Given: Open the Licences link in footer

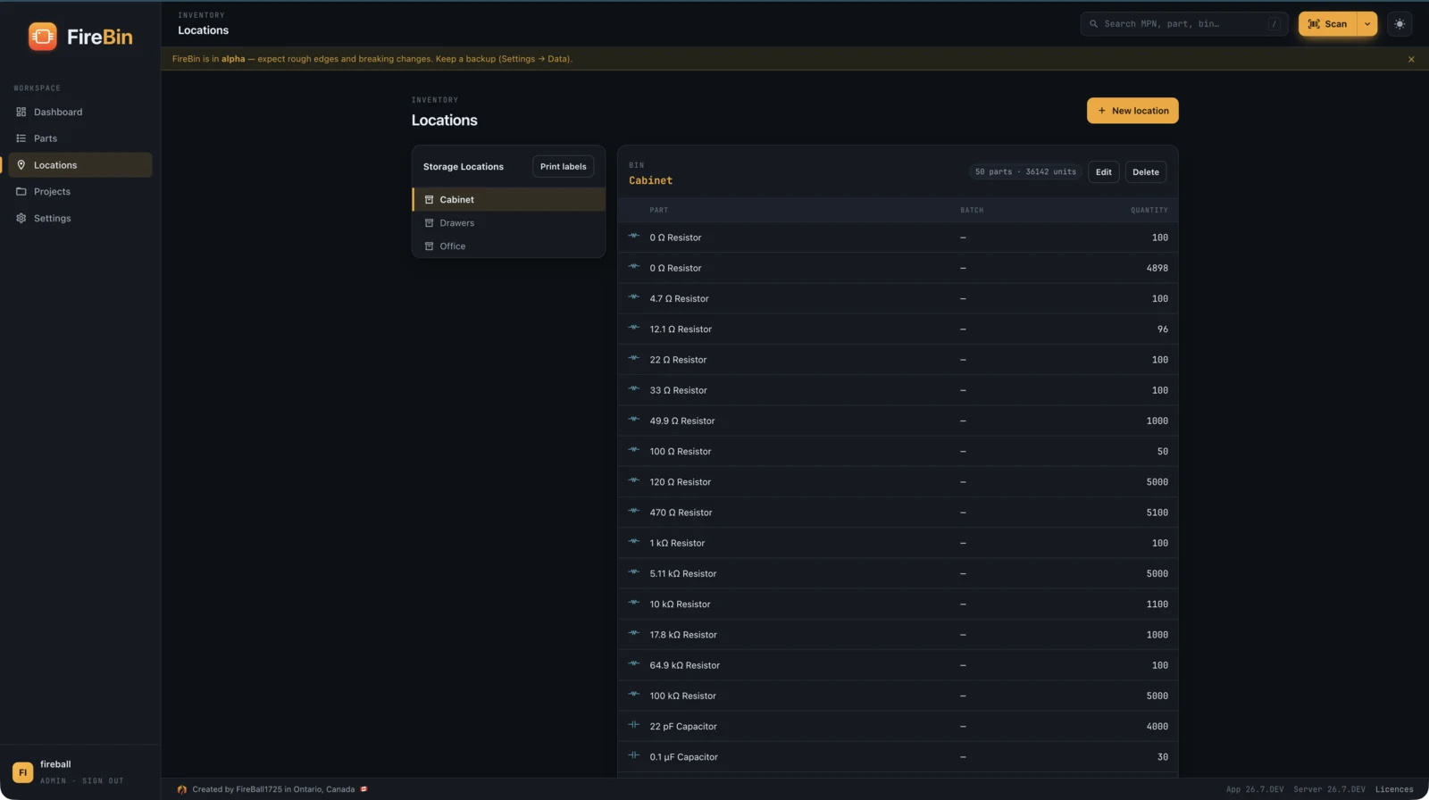Looking at the screenshot, I should click(1394, 789).
